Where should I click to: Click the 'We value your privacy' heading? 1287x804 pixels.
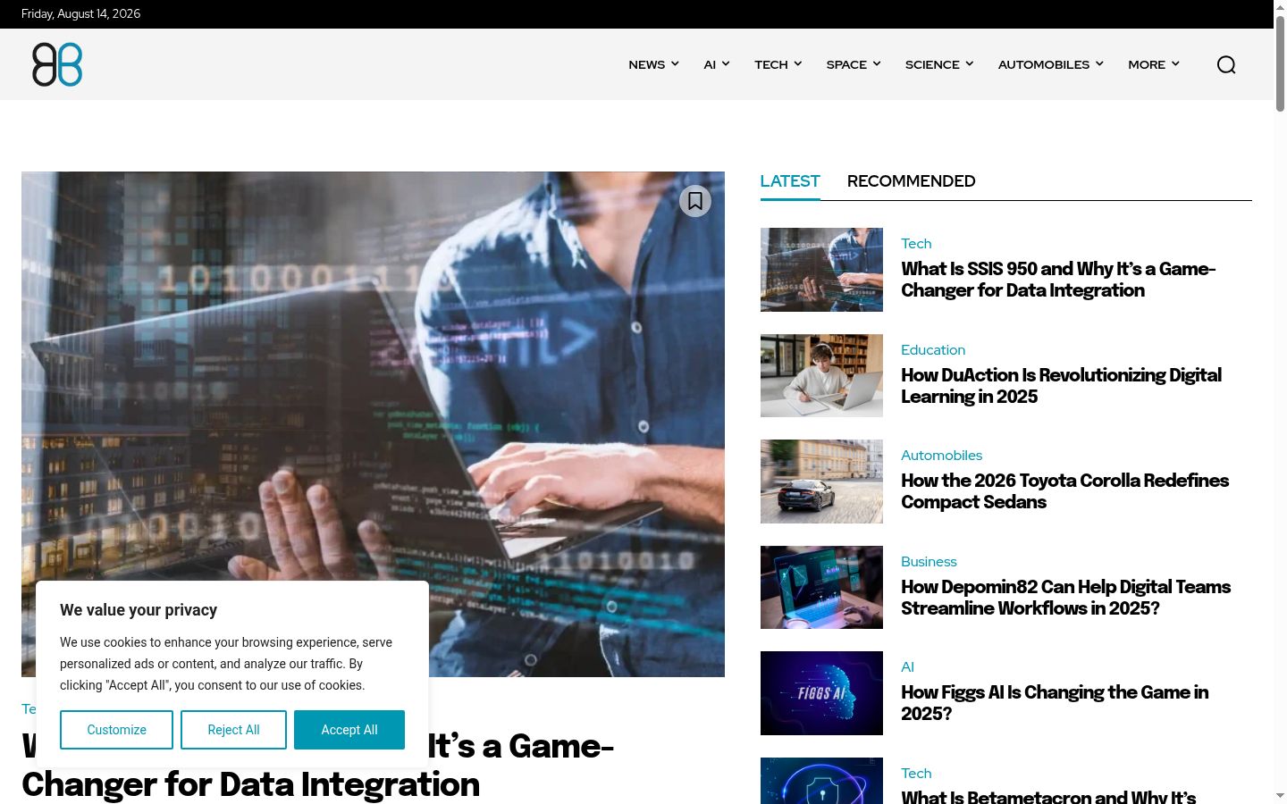tap(139, 610)
